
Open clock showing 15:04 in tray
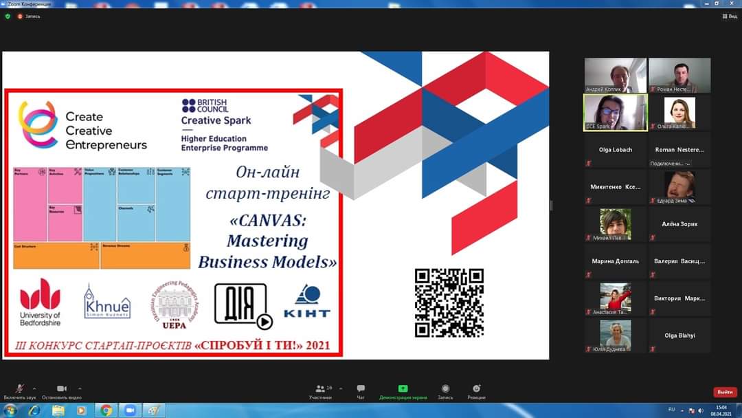pyautogui.click(x=721, y=410)
